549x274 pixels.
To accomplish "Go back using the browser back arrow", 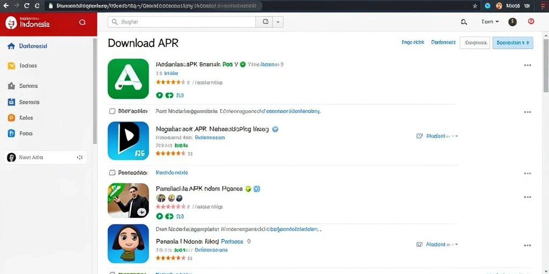I will point(5,5).
